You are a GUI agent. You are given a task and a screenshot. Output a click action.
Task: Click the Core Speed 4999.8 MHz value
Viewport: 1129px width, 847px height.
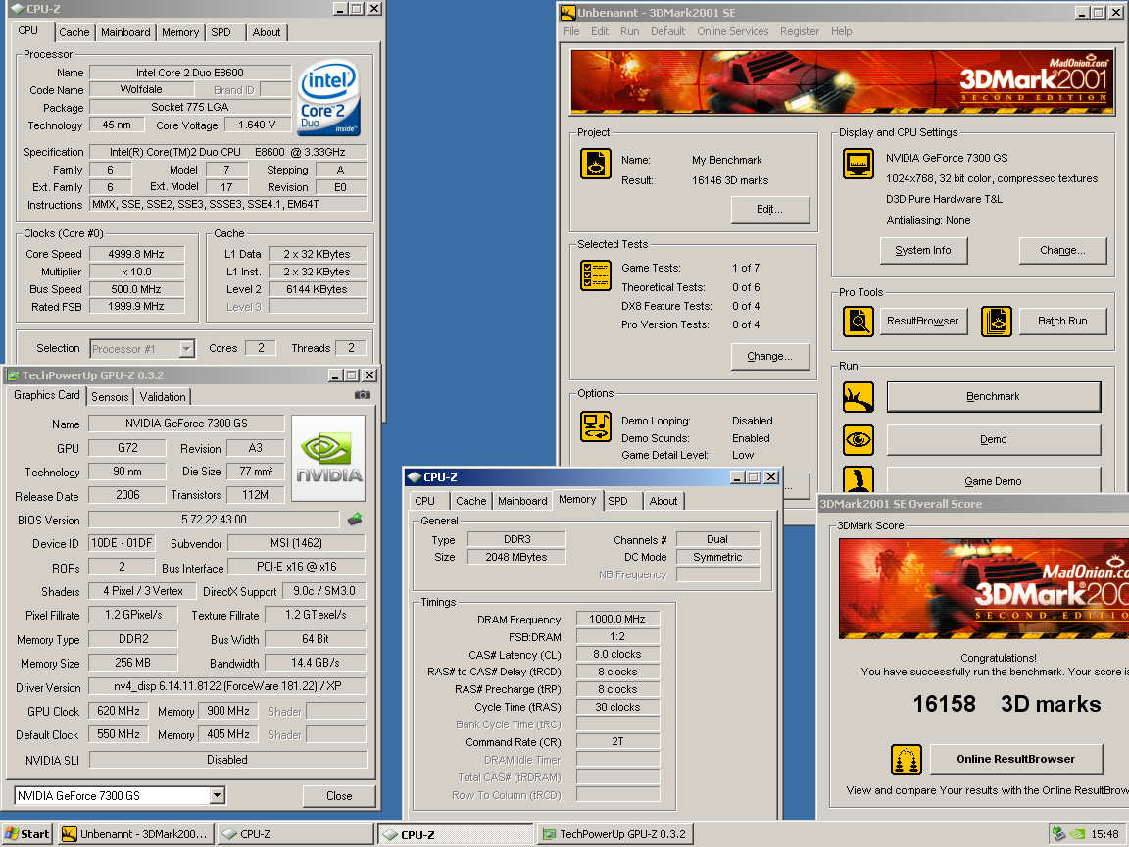click(136, 254)
